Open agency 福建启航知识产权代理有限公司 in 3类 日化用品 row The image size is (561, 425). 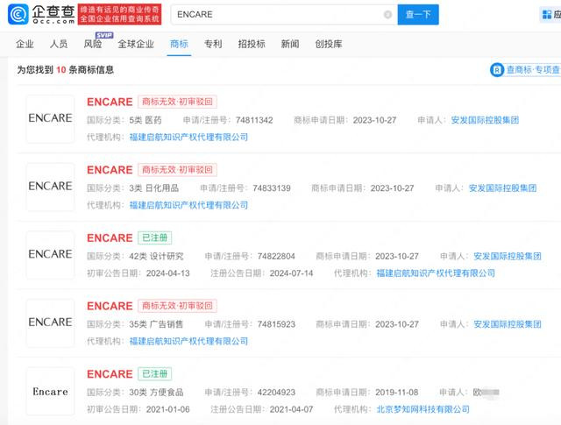[x=188, y=205]
